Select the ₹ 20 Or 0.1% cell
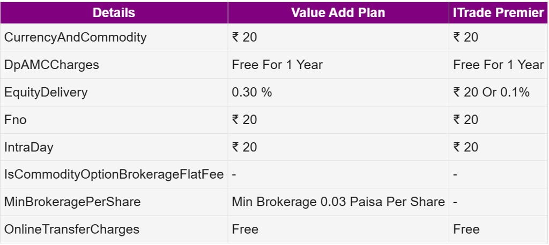549x245 pixels. pos(491,92)
